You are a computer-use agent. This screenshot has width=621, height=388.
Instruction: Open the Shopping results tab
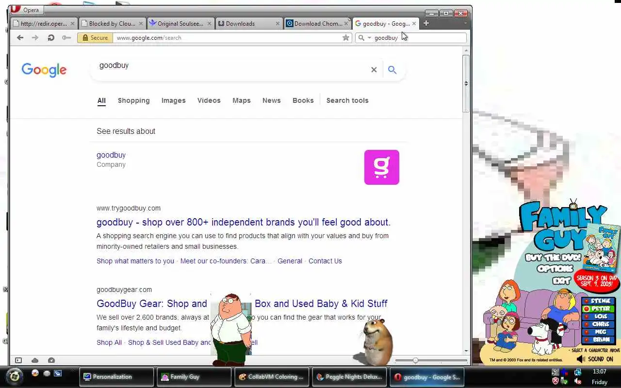pyautogui.click(x=133, y=100)
